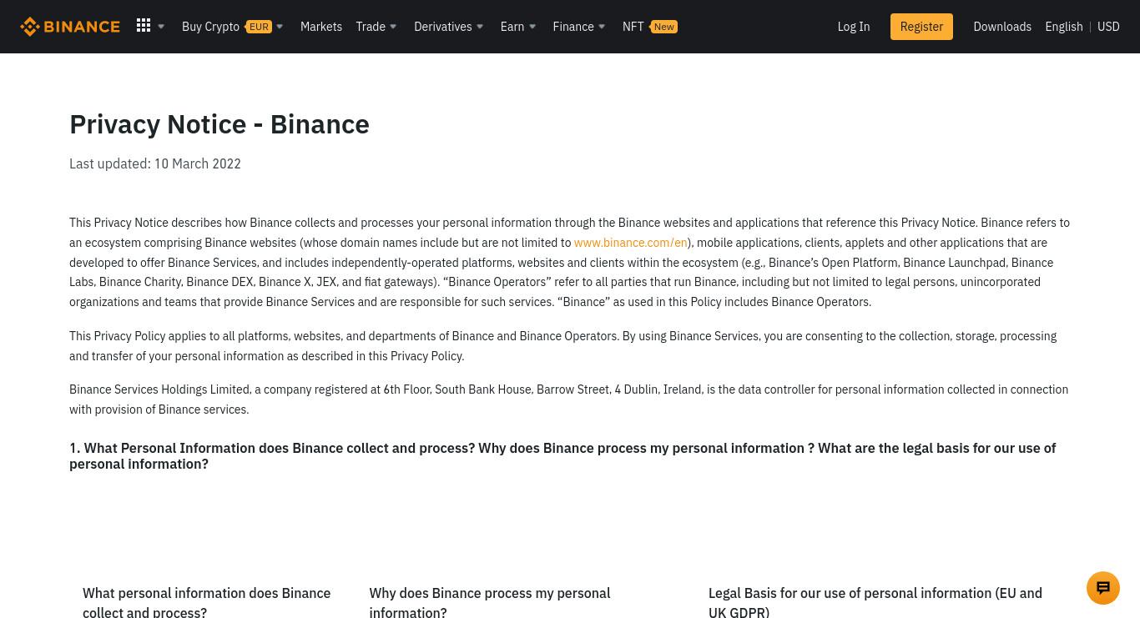Open the Downloads link
1140x618 pixels.
click(x=1002, y=27)
